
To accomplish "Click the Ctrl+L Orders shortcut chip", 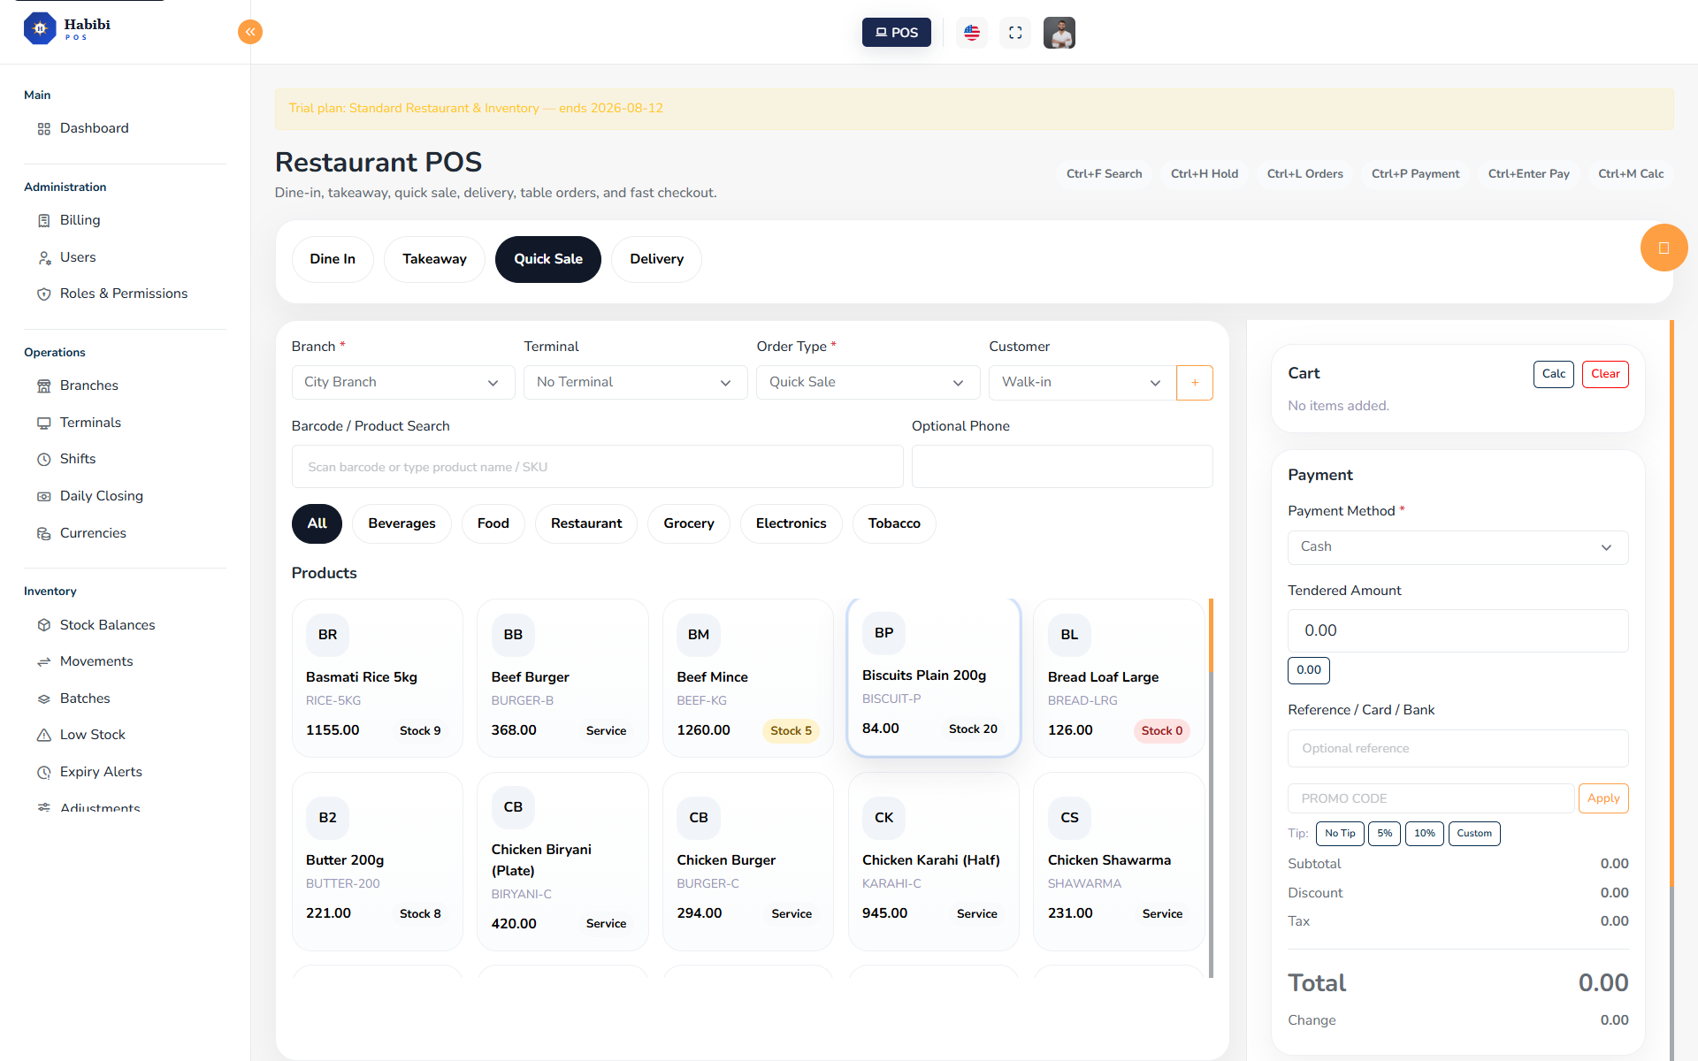I will pos(1304,174).
